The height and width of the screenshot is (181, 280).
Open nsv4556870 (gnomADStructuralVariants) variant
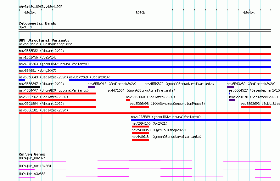coord(179,84)
